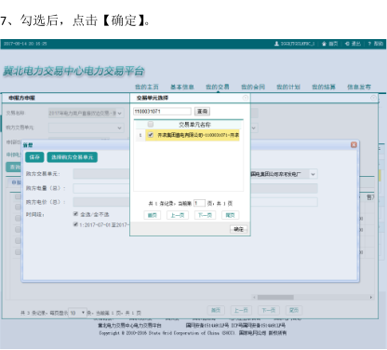Click the search field containing 1100031071
The image size is (387, 350).
pos(162,111)
